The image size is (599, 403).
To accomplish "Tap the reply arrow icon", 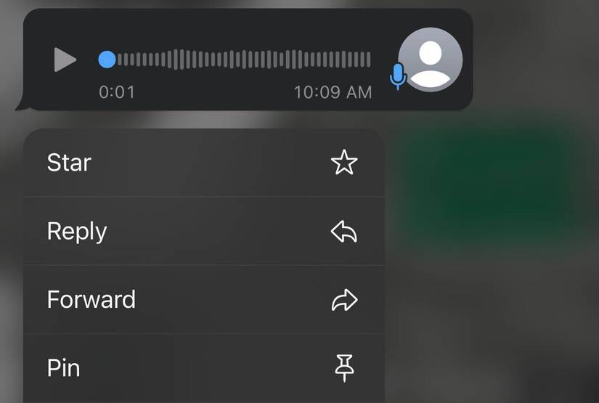I will tap(344, 231).
